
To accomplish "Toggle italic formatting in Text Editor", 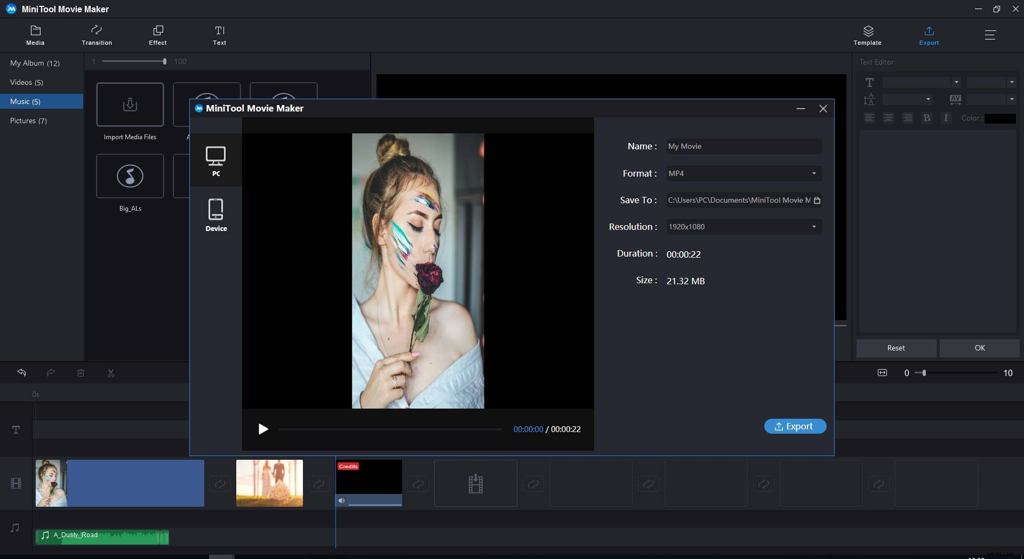I will [946, 118].
